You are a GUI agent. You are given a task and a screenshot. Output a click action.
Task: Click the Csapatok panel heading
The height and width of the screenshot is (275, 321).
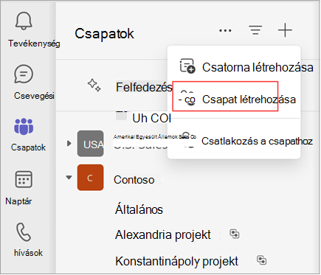point(104,33)
